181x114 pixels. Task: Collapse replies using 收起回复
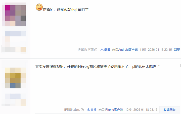(170, 110)
